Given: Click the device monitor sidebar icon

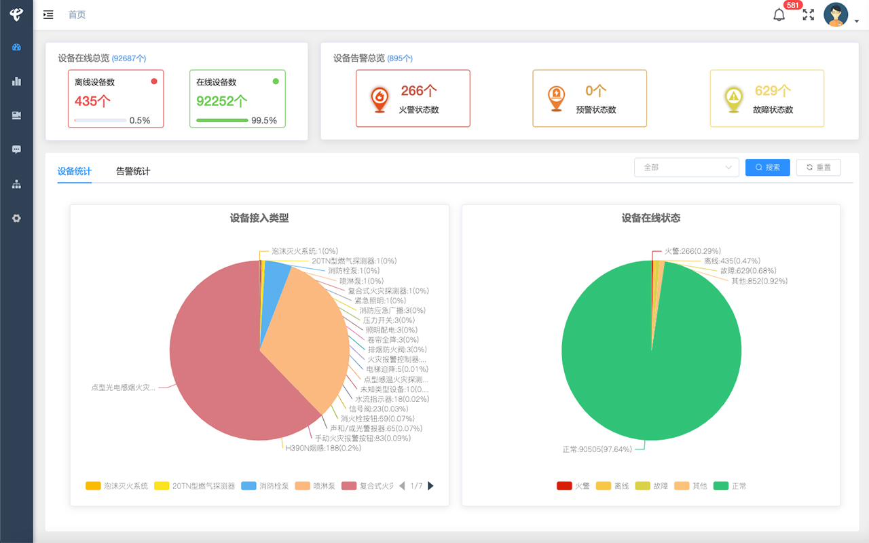Looking at the screenshot, I should coord(16,115).
